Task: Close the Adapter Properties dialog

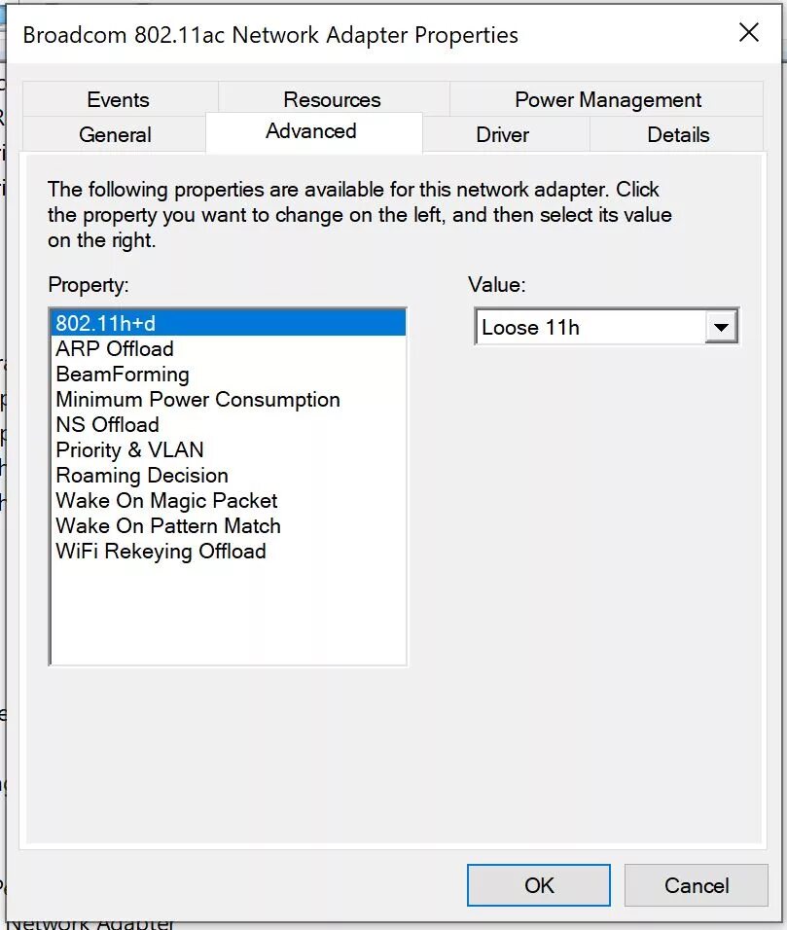Action: coord(749,33)
